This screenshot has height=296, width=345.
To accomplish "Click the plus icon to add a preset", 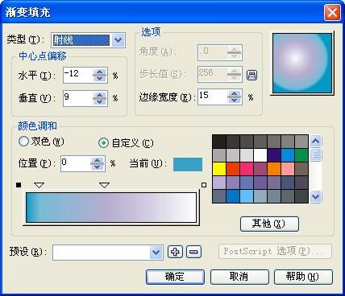I will 175,252.
